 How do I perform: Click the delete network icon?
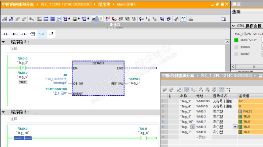pyautogui.click(x=11, y=19)
